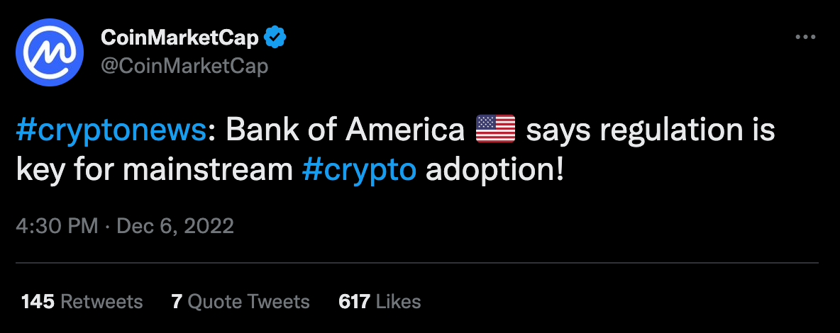This screenshot has width=840, height=333.
Task: Open the CoinMarketCap profile avatar
Action: [x=51, y=52]
